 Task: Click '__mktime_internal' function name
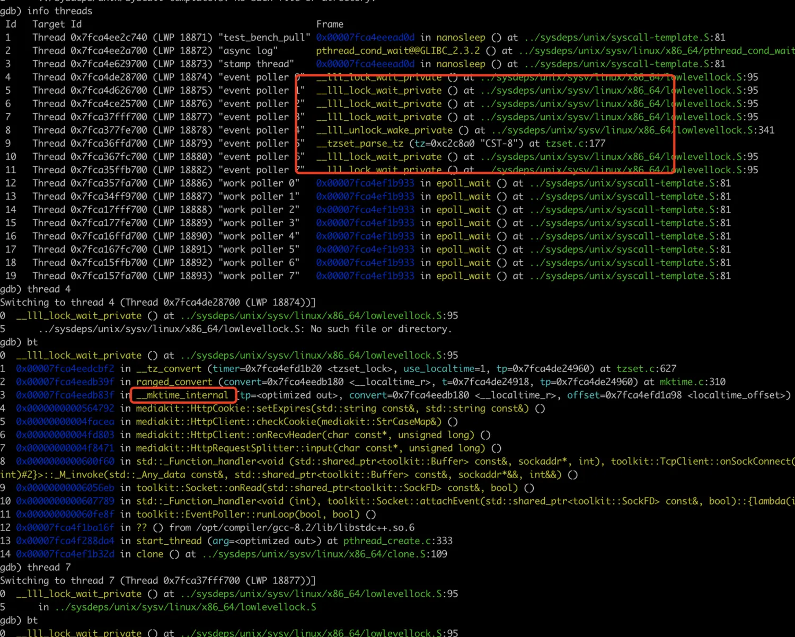click(182, 395)
